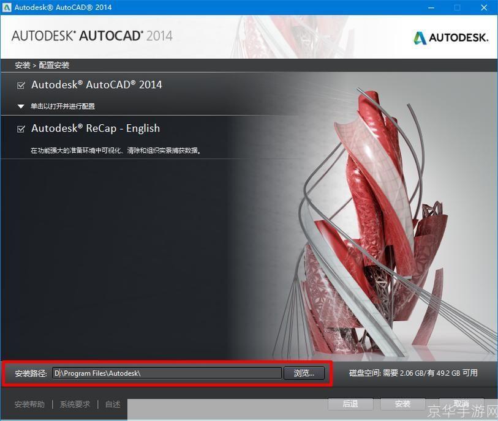Viewport: 498px width, 421px height.
Task: Click the install path input field
Action: [x=167, y=373]
